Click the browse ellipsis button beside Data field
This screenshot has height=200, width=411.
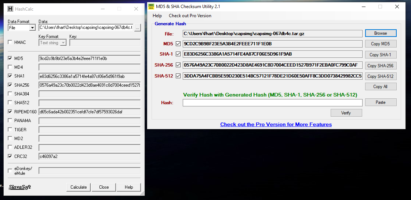click(137, 27)
